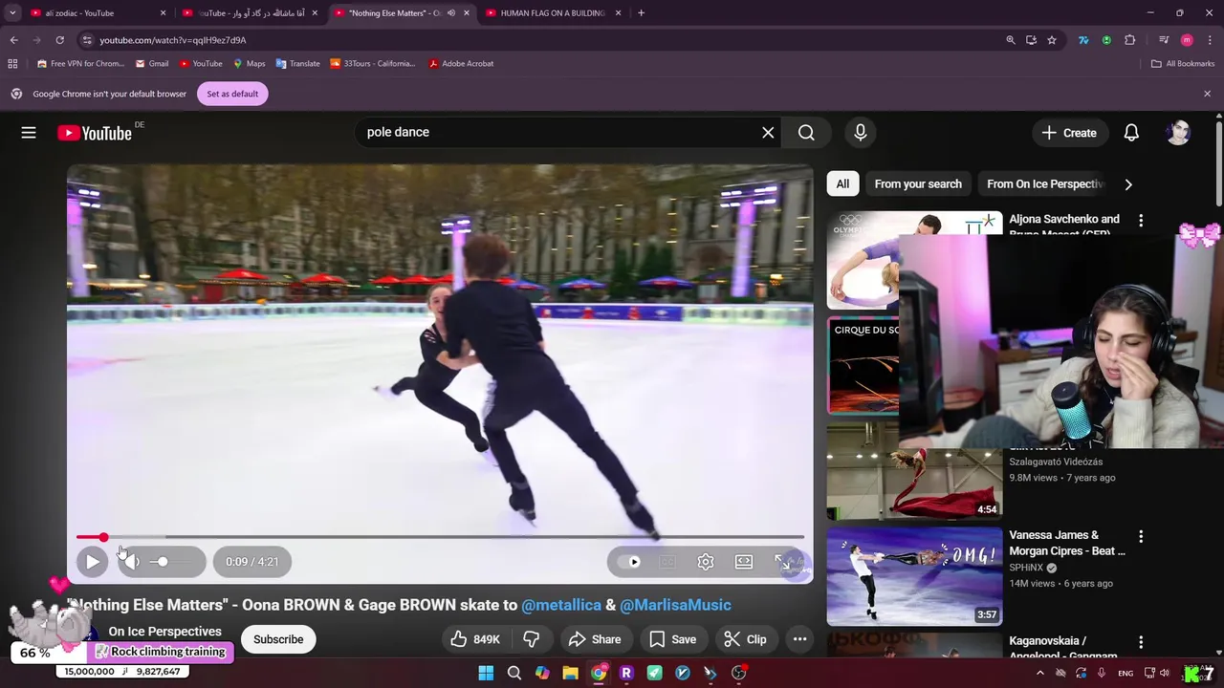
Task: Click the address bar URL
Action: (173, 40)
